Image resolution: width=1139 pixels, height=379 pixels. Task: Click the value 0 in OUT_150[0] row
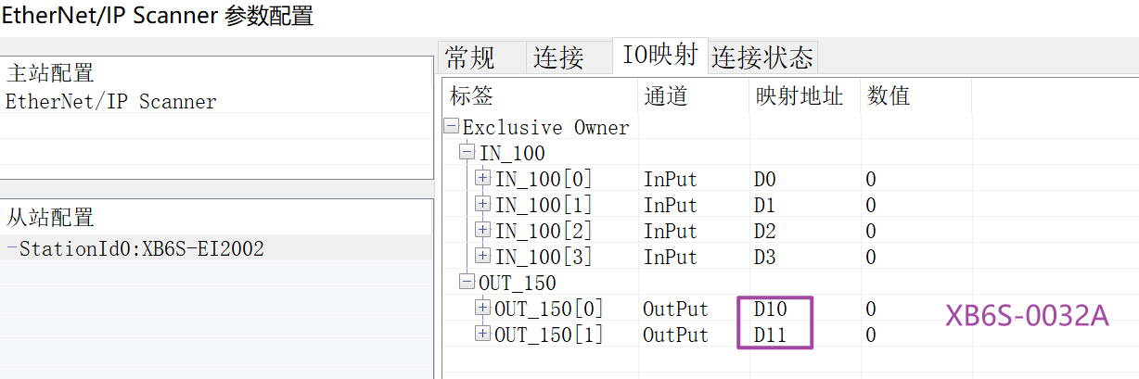coord(871,310)
